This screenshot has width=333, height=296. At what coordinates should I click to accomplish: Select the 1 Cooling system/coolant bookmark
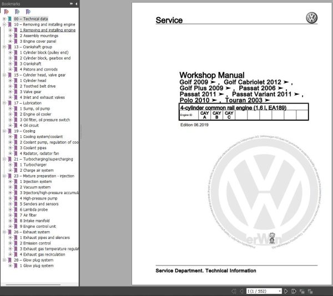pos(41,137)
